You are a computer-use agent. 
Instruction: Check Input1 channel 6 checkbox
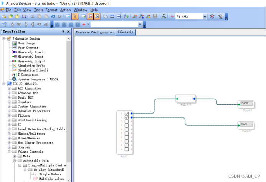tap(127, 137)
